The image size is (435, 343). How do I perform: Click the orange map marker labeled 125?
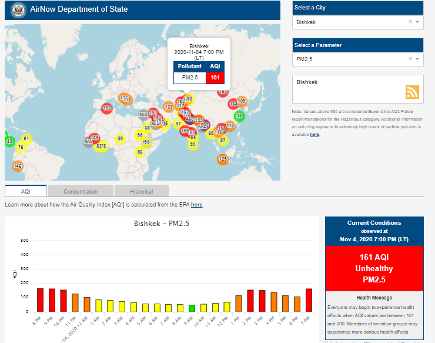(x=223, y=159)
